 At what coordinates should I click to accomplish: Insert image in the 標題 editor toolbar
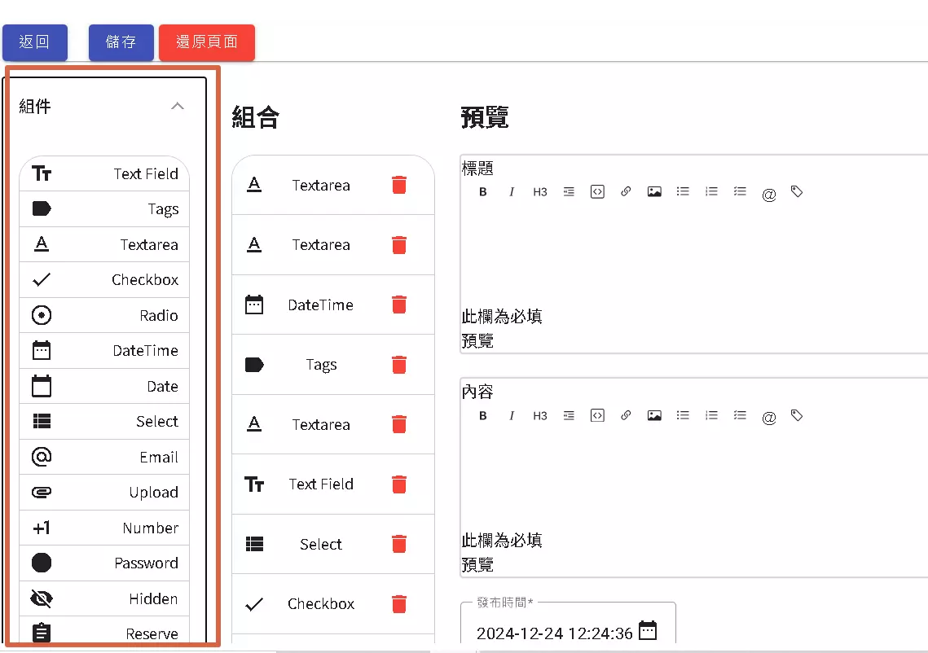654,192
